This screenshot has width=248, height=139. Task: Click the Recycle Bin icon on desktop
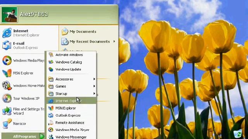point(238,134)
